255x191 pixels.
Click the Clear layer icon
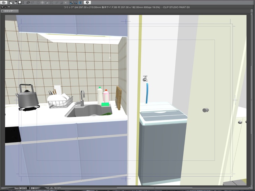[x=38, y=3]
